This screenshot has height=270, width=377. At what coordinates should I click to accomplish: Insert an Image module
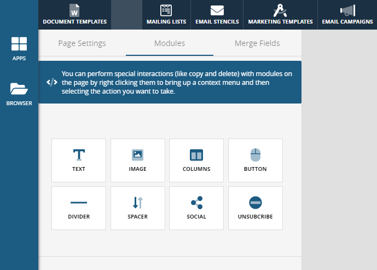coord(137,160)
